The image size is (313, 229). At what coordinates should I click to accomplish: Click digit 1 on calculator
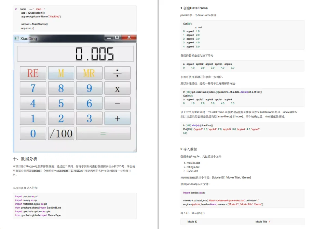point(33,118)
